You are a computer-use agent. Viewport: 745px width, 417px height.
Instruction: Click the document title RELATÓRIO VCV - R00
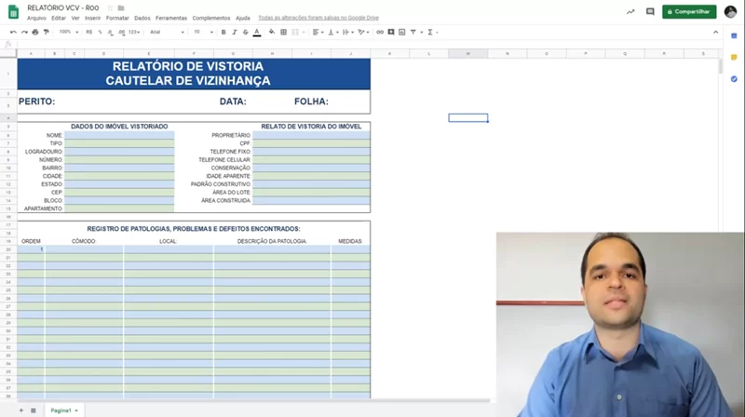63,8
